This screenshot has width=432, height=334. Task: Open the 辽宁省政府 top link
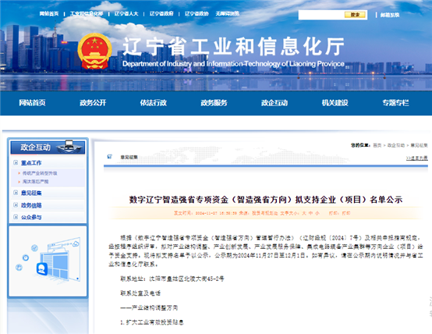(x=161, y=13)
